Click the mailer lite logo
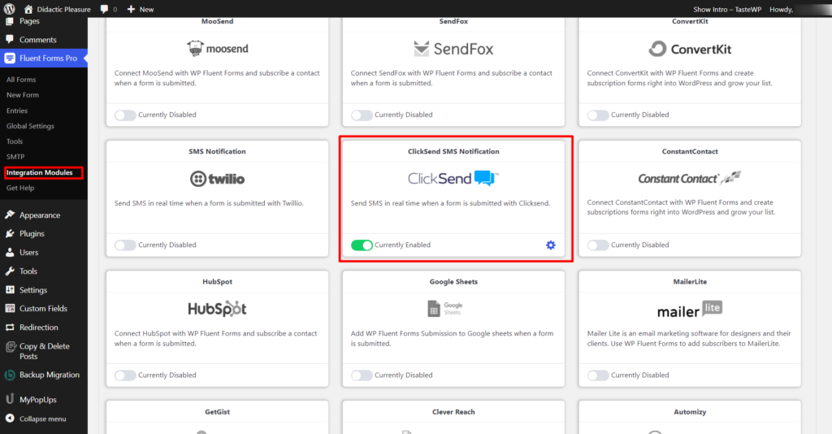Image resolution: width=832 pixels, height=434 pixels. 689,309
